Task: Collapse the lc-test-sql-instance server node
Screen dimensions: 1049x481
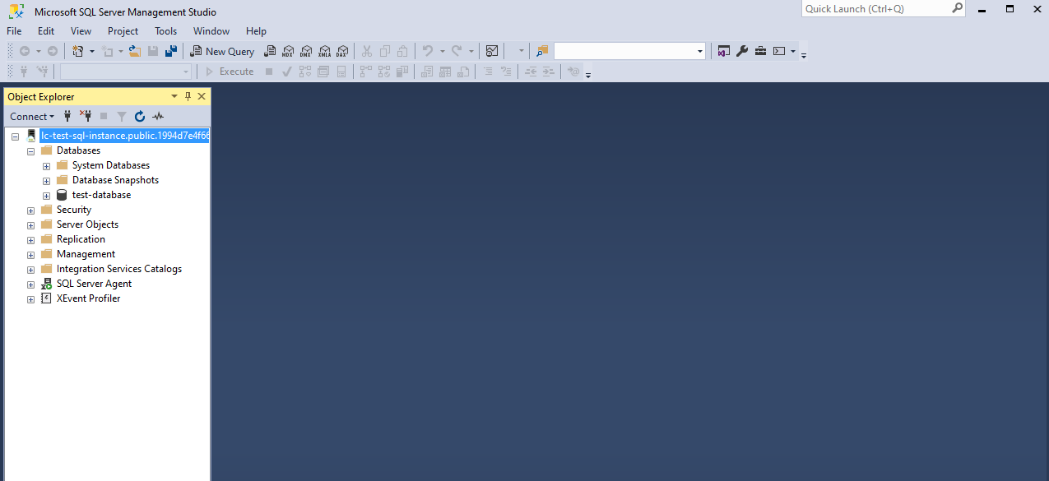Action: (15, 136)
